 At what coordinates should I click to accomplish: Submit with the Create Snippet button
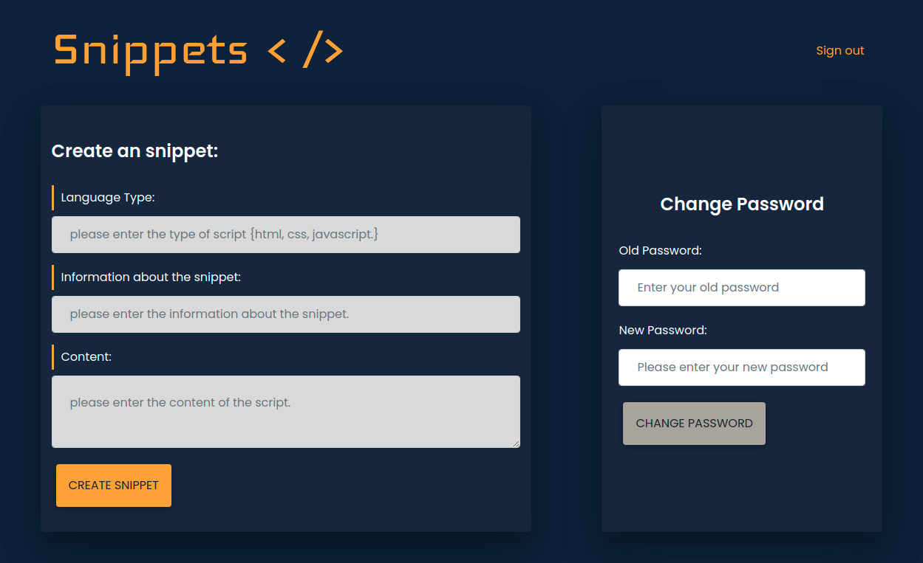pyautogui.click(x=114, y=486)
